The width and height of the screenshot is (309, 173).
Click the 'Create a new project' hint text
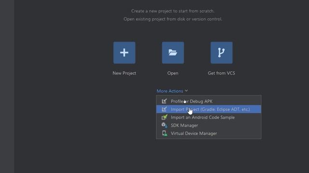coord(173,11)
